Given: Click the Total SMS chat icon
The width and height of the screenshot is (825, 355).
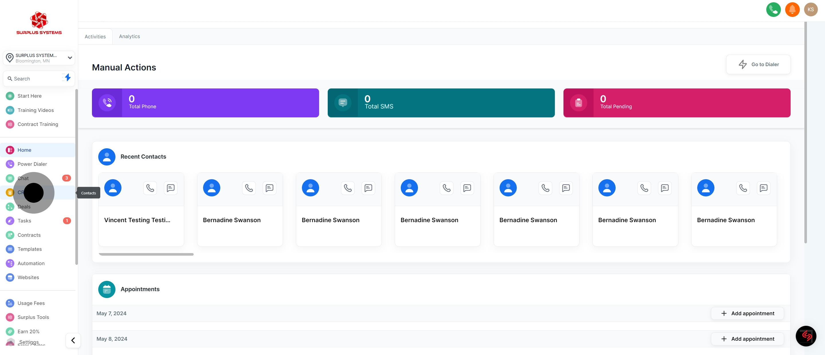Looking at the screenshot, I should 343,103.
